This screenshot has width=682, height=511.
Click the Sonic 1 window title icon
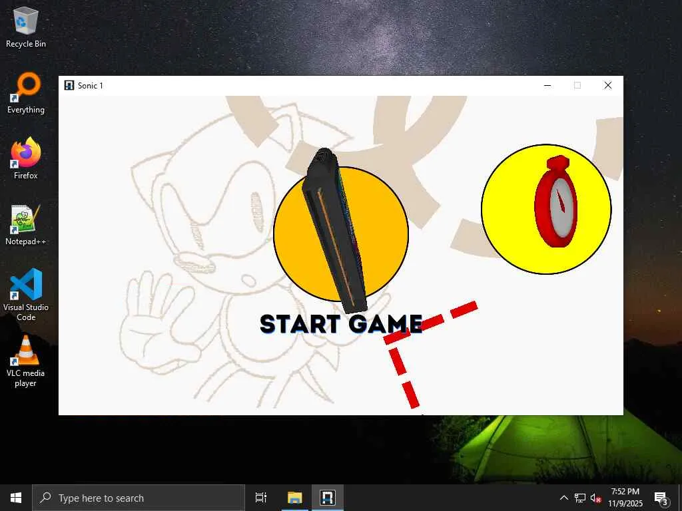(69, 85)
